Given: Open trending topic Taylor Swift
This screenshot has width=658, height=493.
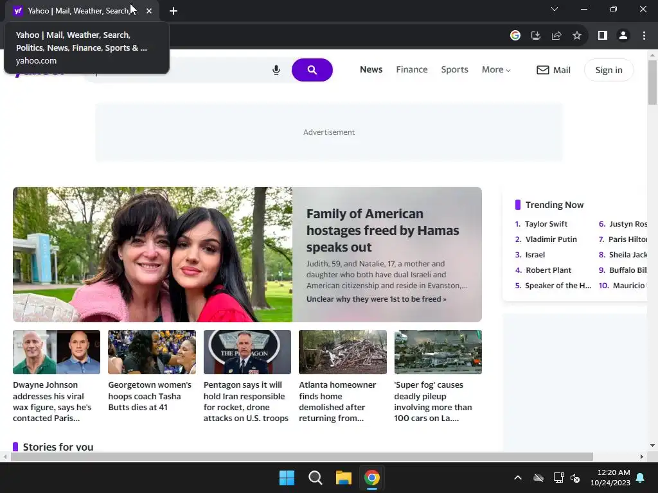Looking at the screenshot, I should point(546,224).
